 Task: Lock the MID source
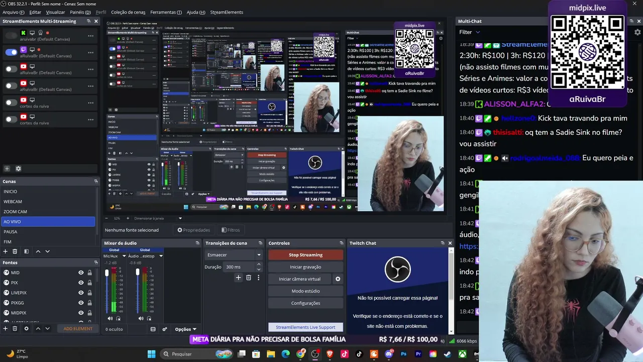click(x=90, y=273)
